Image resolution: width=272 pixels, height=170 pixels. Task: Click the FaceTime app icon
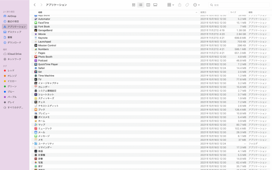click(x=36, y=23)
